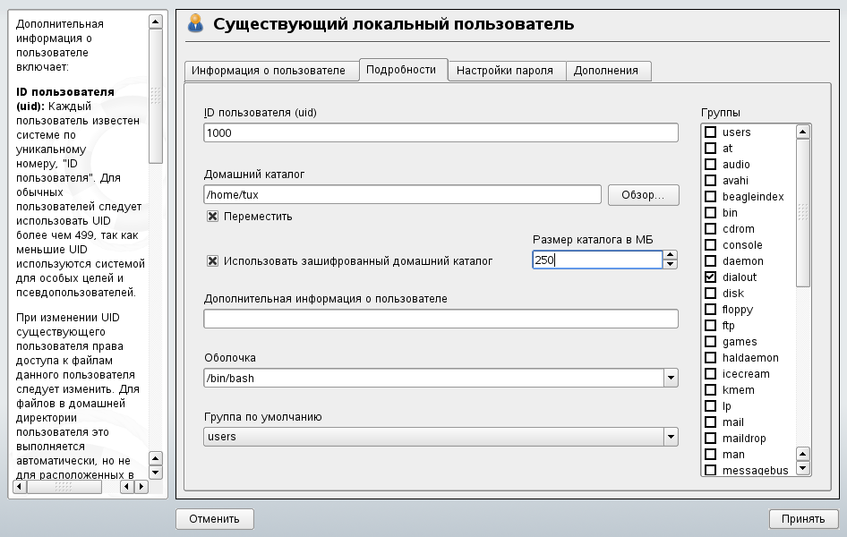Open the 'Оболочка' shell dropdown

[670, 379]
